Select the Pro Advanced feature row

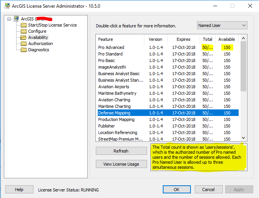[168, 47]
